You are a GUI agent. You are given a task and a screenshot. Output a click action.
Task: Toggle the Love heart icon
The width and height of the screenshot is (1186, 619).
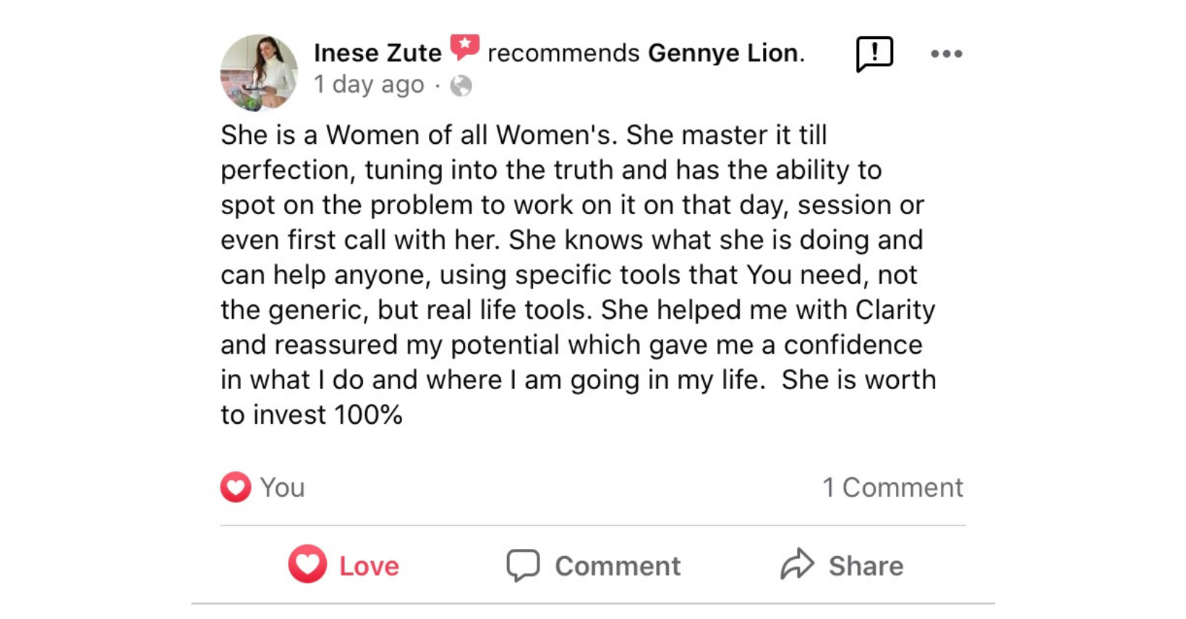(307, 564)
